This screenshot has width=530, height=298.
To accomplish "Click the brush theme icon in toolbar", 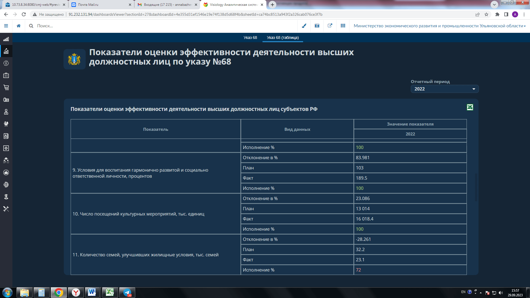I will pos(304,26).
